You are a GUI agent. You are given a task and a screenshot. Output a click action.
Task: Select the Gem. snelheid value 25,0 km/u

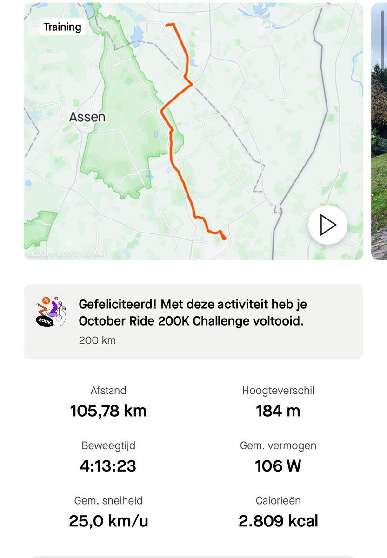[x=108, y=521]
